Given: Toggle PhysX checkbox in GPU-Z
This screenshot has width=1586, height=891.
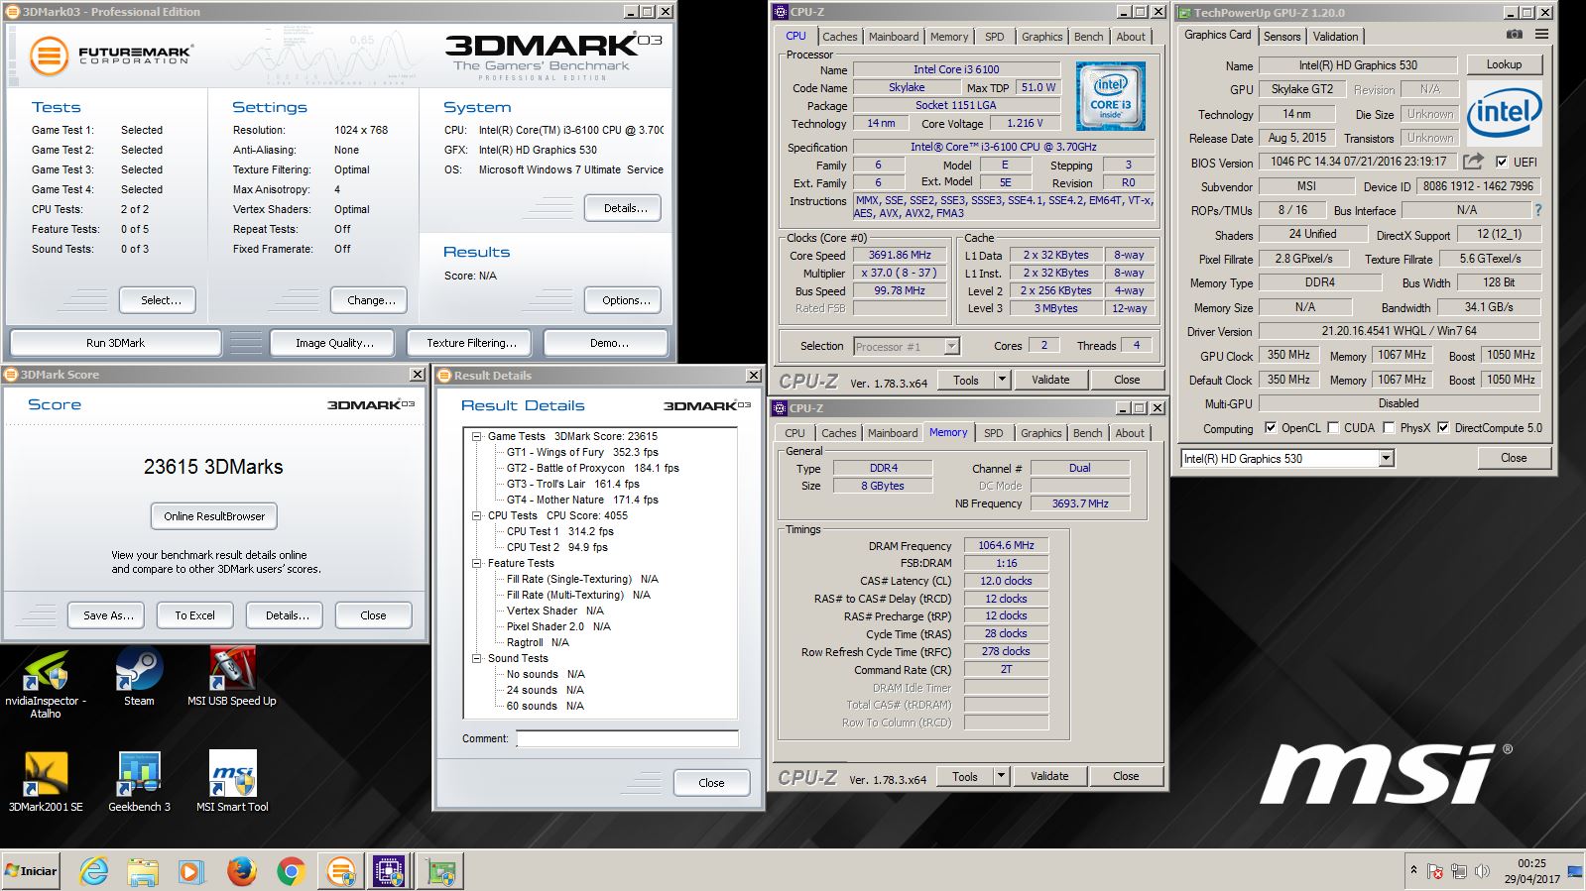Looking at the screenshot, I should (x=1389, y=427).
